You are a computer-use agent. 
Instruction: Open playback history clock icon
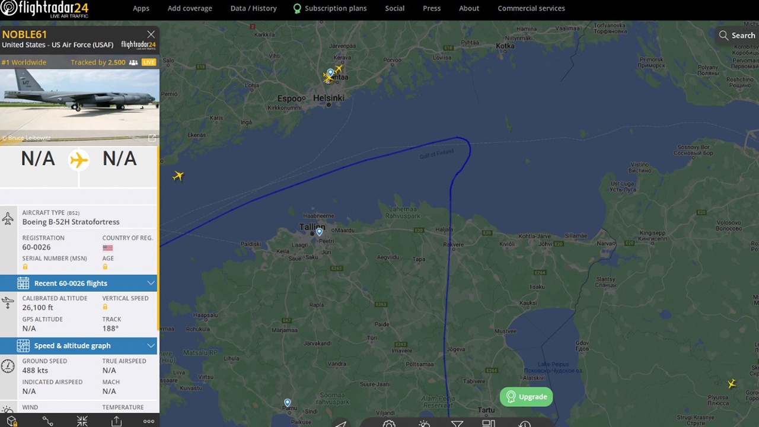point(524,423)
